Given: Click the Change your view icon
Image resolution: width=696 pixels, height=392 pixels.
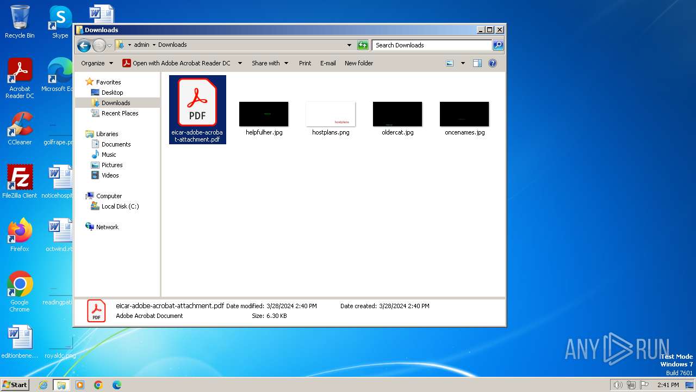Looking at the screenshot, I should [450, 63].
